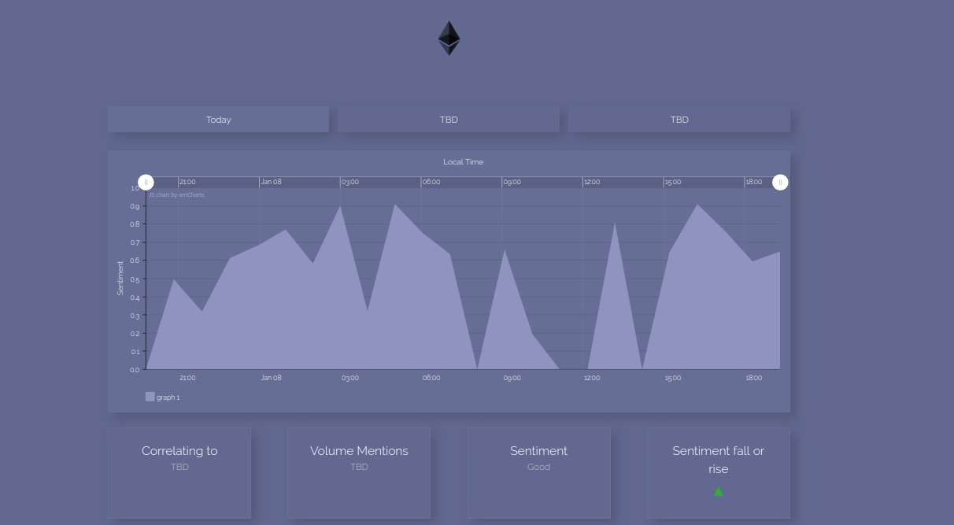Click the Ethereum logo at the top
The height and width of the screenshot is (525, 954).
[449, 39]
